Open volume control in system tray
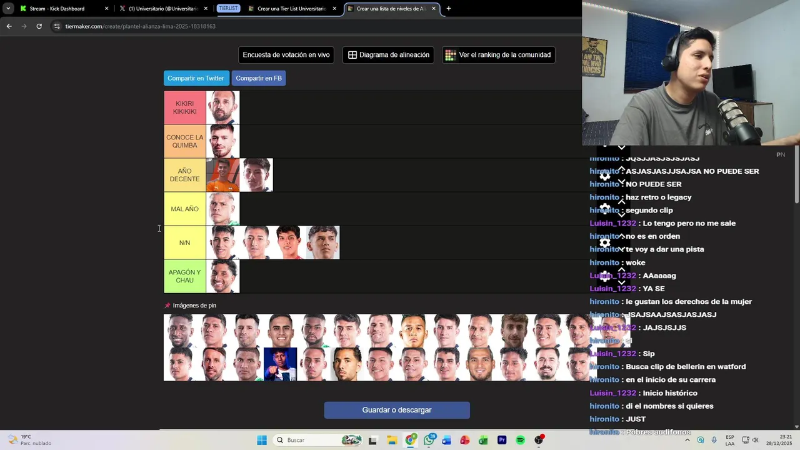Viewport: 800px width, 450px height. click(x=755, y=440)
